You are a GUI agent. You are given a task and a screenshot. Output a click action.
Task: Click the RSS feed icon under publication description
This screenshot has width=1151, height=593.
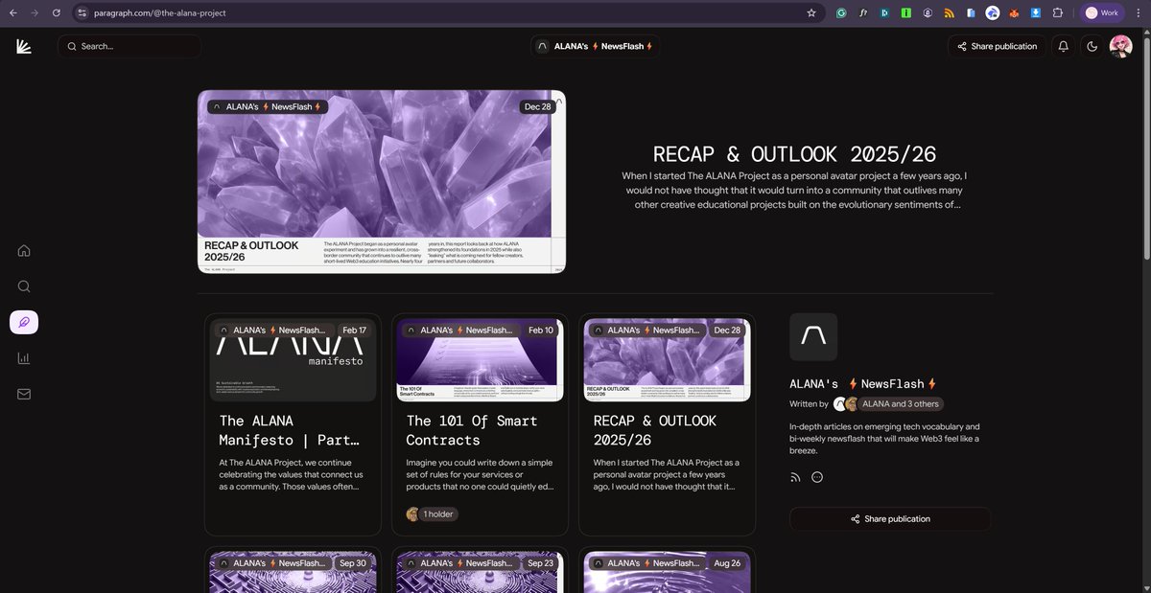795,477
